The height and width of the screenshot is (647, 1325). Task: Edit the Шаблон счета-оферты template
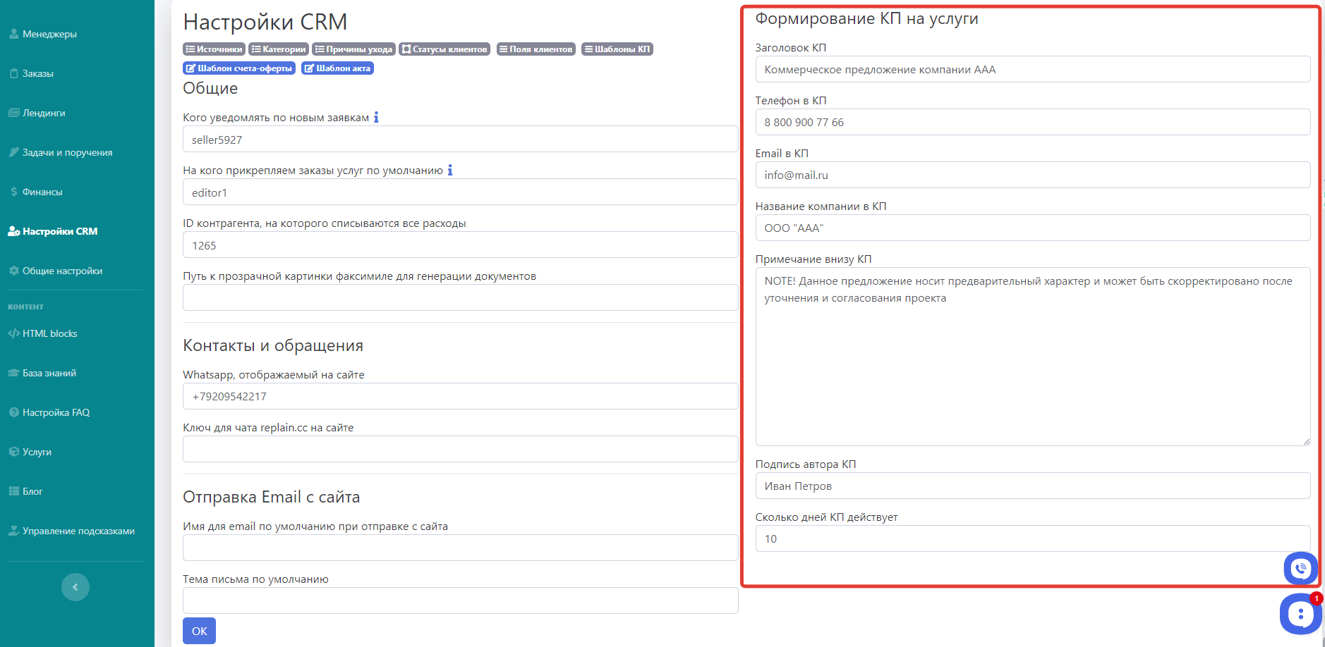pyautogui.click(x=238, y=68)
